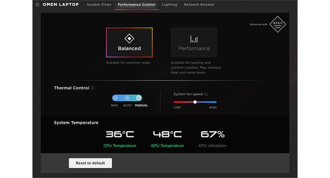Click the Balanced mode diamond icon
Screen dimensions: 330x178
click(x=129, y=38)
